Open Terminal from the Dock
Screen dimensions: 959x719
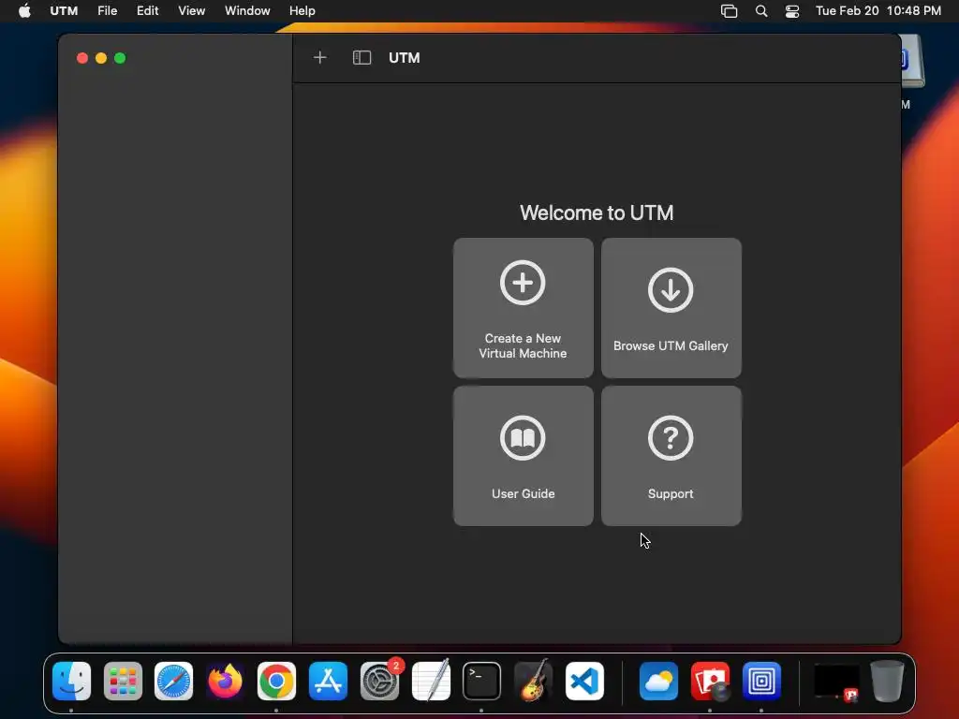coord(482,682)
